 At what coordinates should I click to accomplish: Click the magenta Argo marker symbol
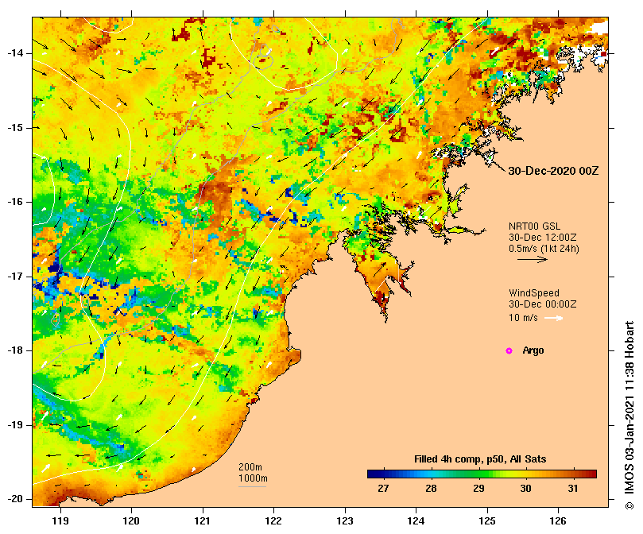tap(509, 350)
